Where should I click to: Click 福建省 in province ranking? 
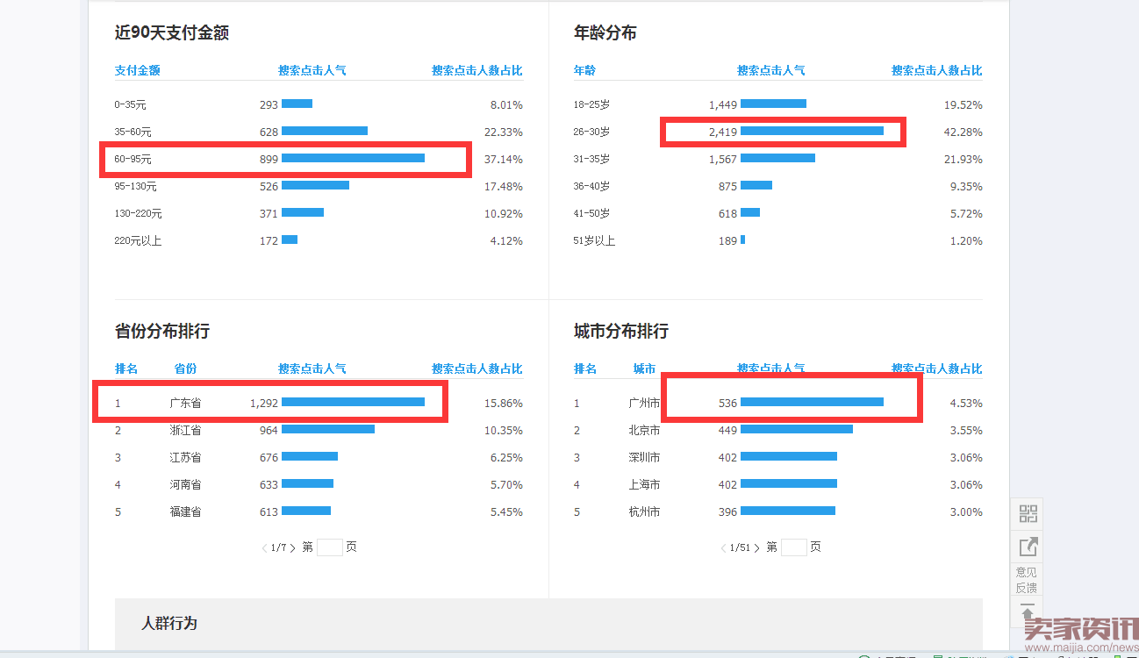(186, 512)
